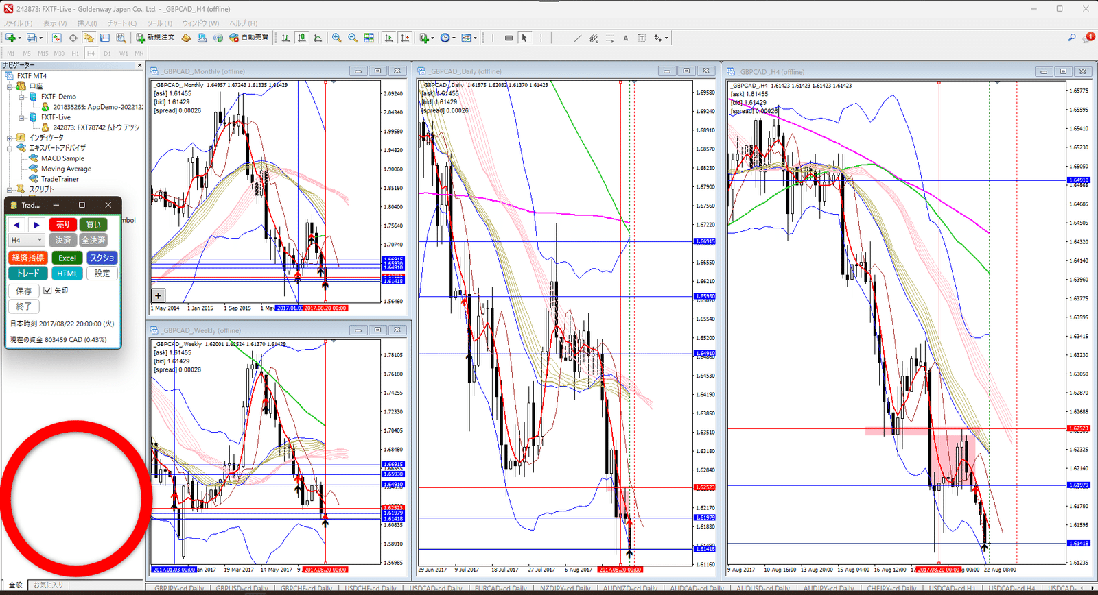The height and width of the screenshot is (595, 1098).
Task: Select the horizontal line tool
Action: [x=561, y=38]
